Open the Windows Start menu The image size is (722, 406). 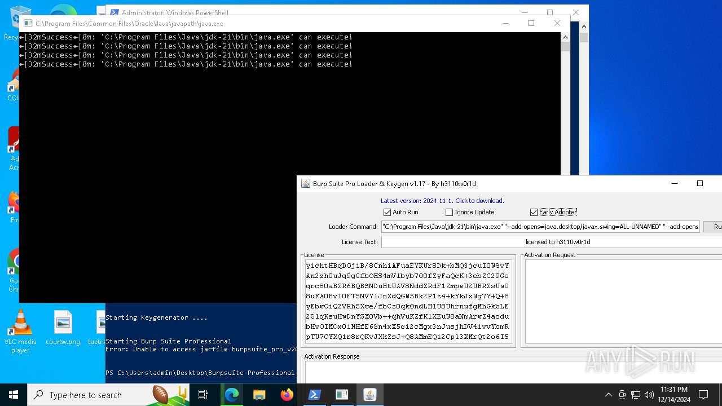[14, 395]
